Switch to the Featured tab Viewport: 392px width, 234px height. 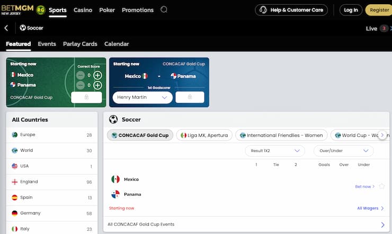(x=18, y=44)
